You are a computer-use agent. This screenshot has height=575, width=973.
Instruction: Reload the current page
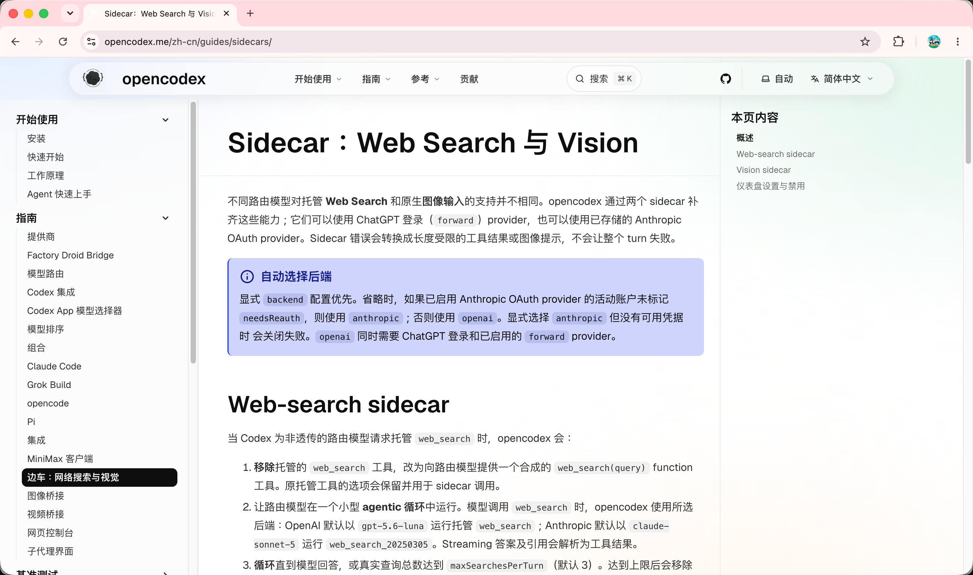click(63, 41)
